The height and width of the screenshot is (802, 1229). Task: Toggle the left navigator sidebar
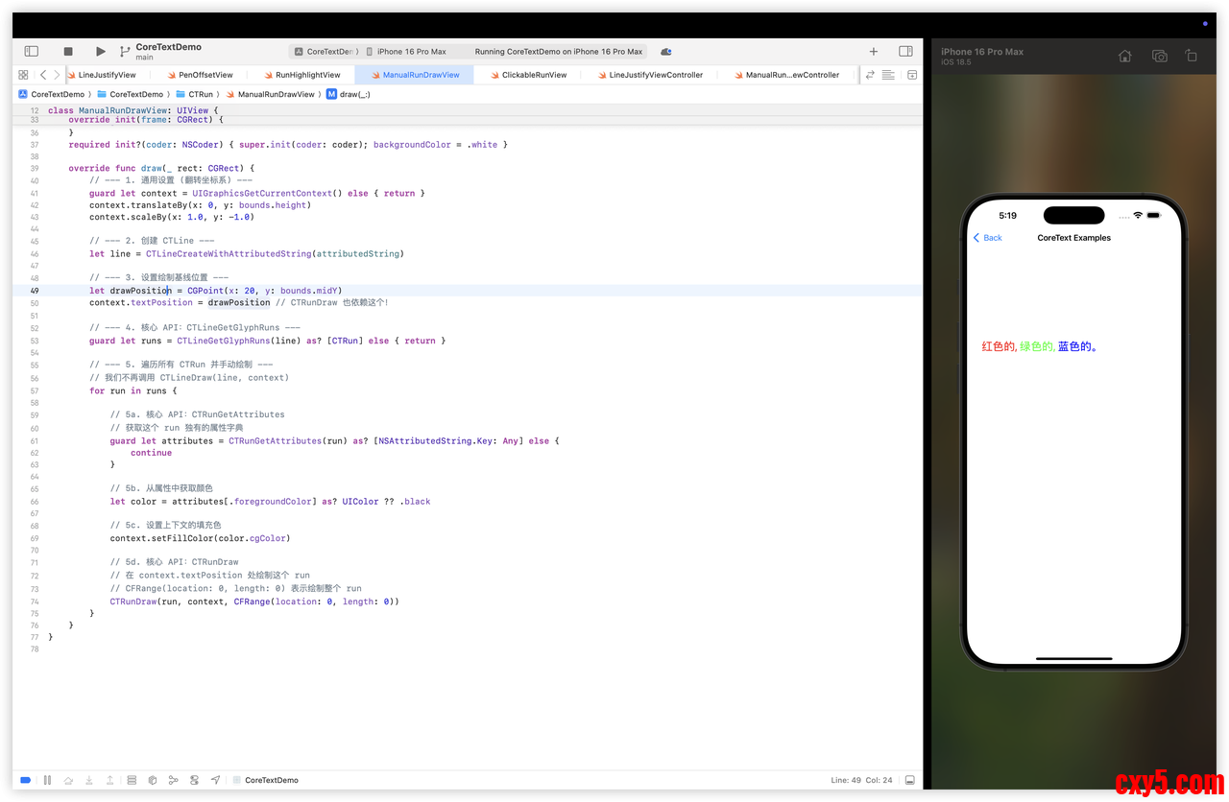[x=31, y=51]
